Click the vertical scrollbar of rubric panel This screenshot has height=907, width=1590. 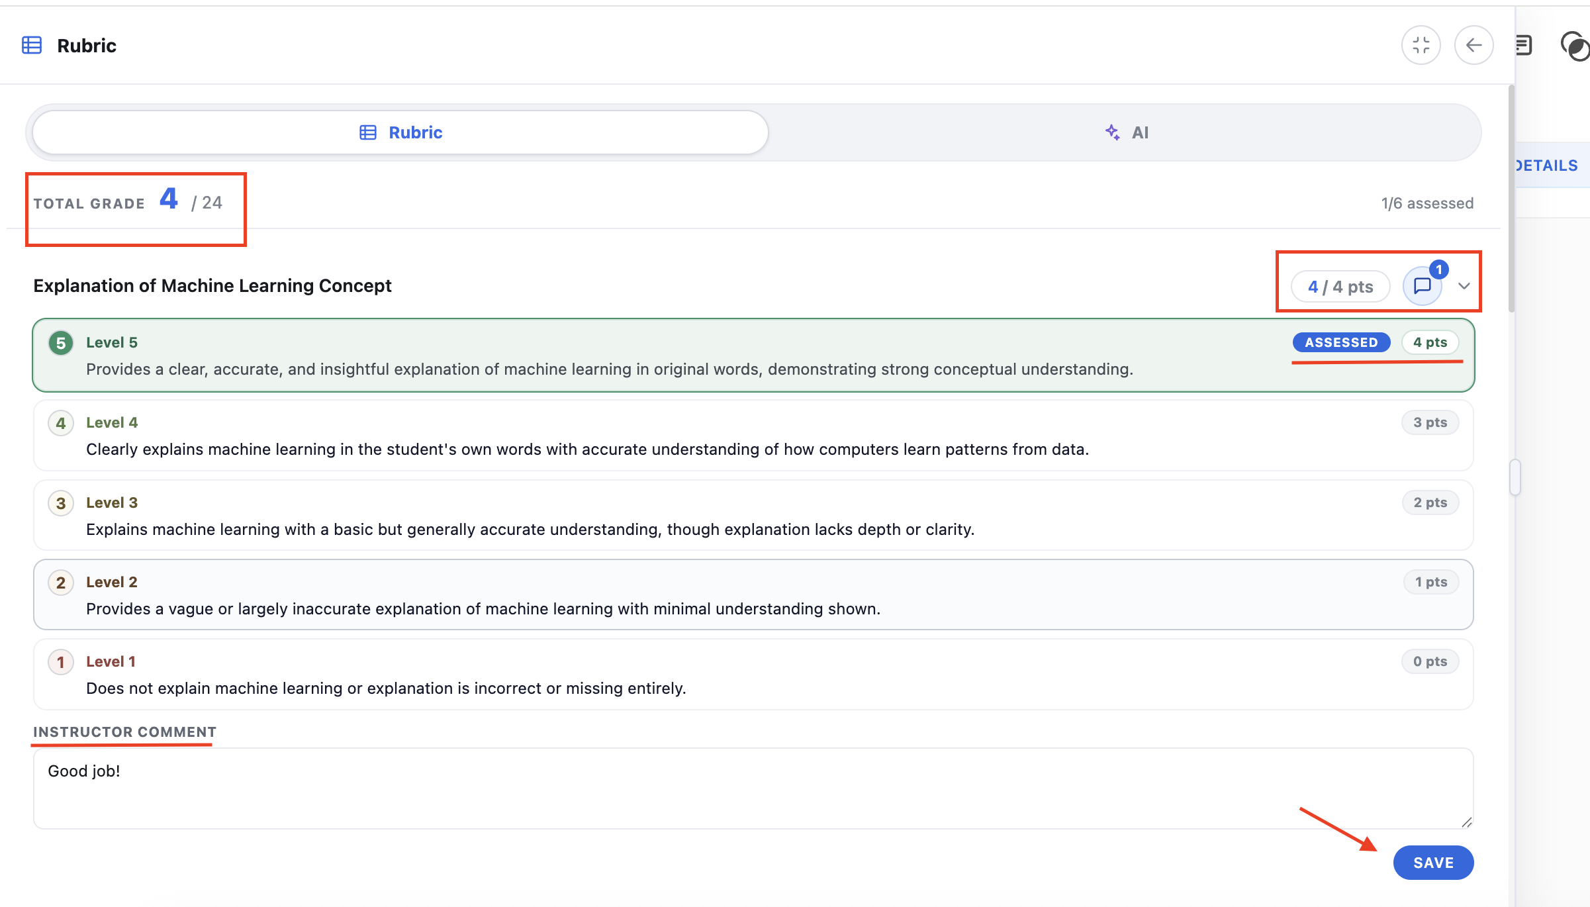tap(1511, 199)
